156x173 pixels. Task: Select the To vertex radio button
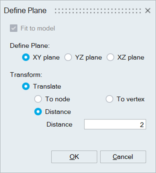point(109,99)
